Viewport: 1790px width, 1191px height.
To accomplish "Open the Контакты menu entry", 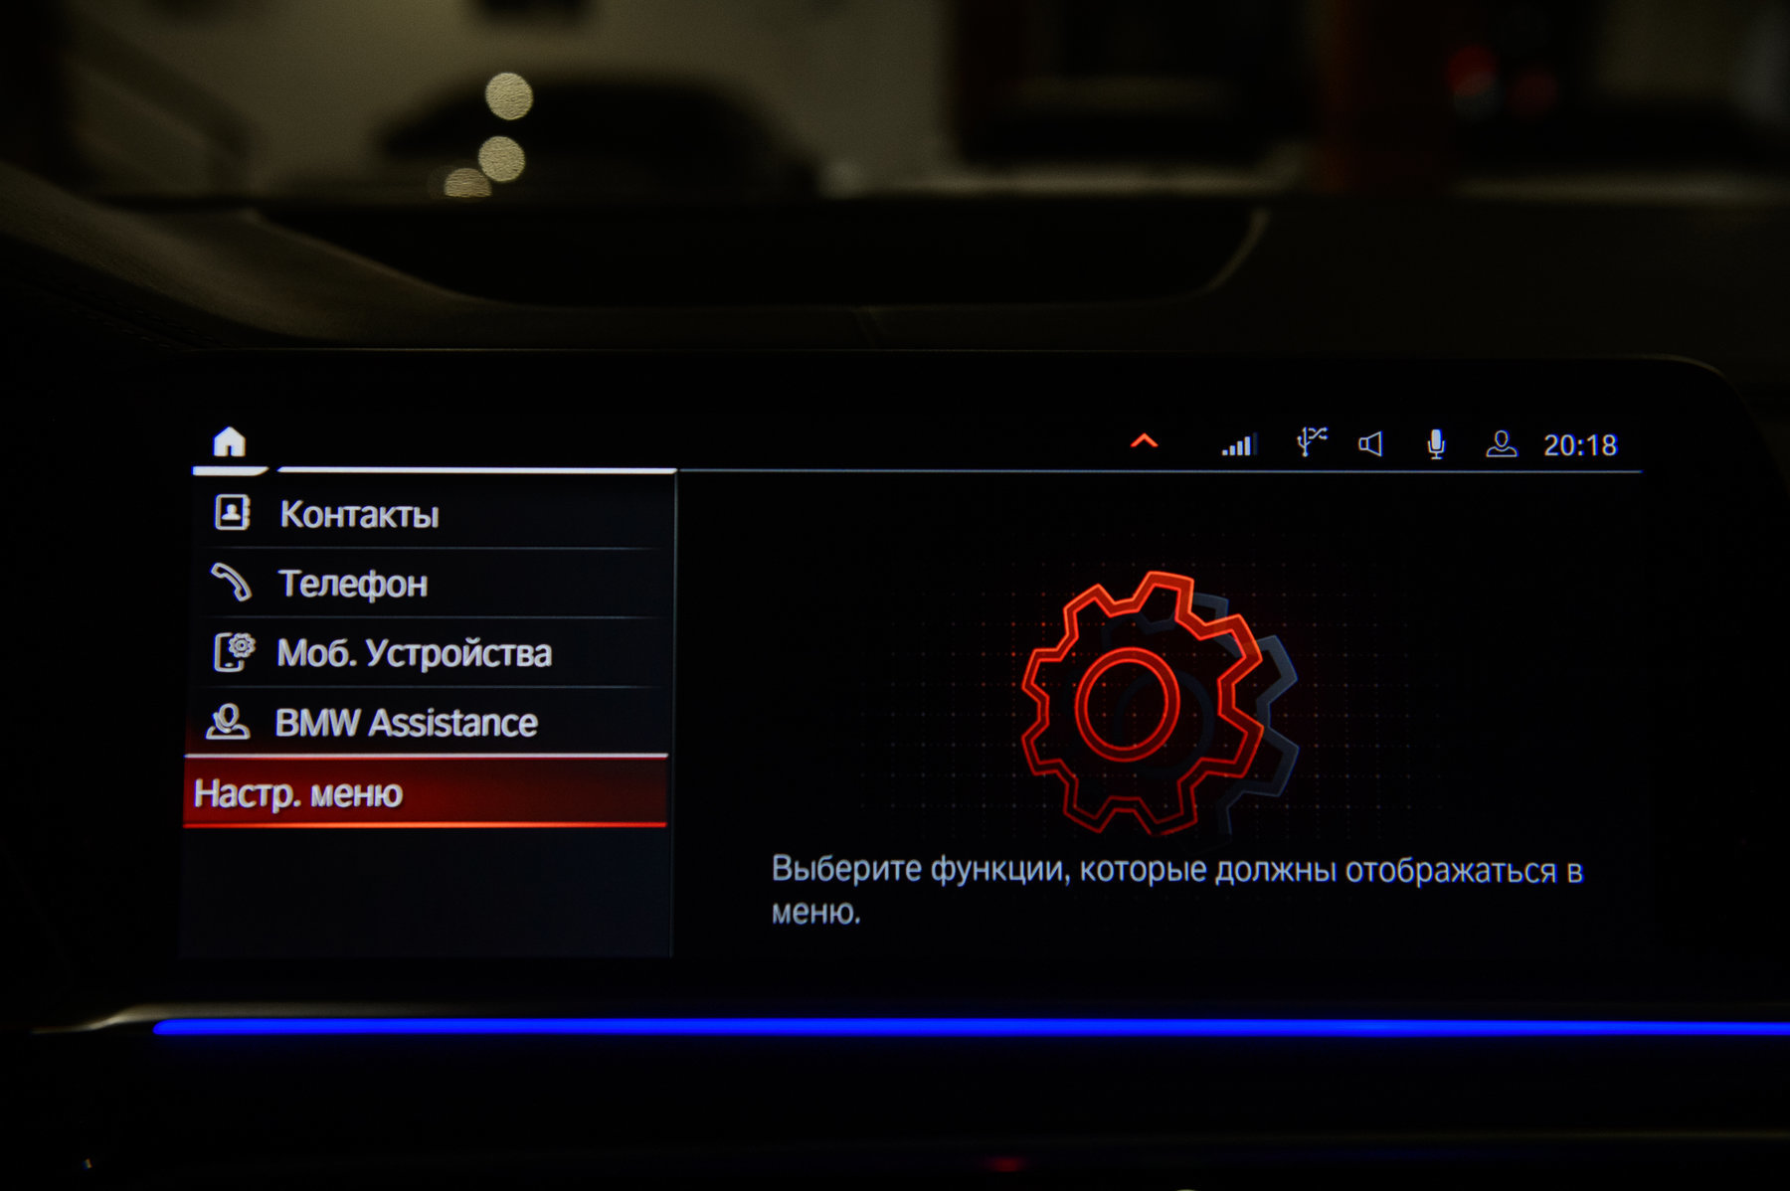I will [x=359, y=515].
